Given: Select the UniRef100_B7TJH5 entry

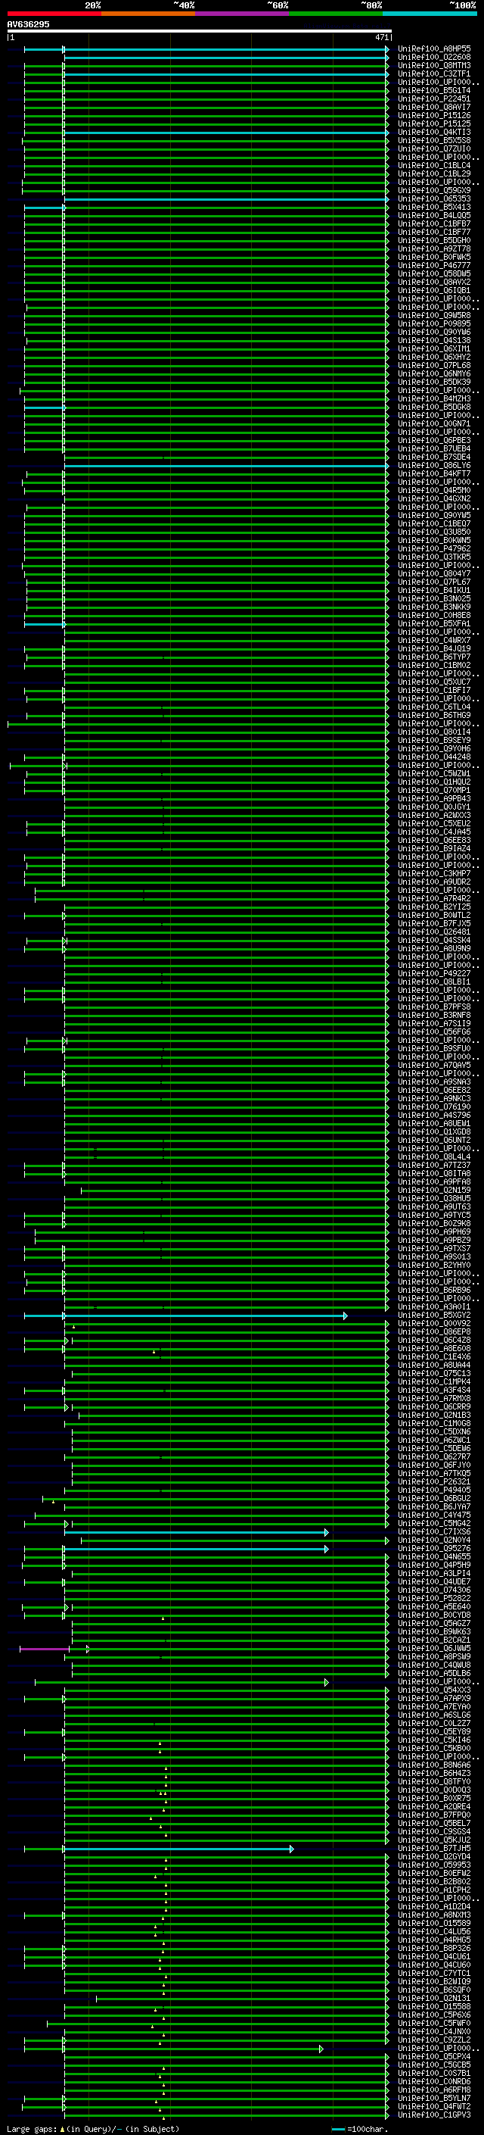Looking at the screenshot, I should pyautogui.click(x=434, y=1848).
